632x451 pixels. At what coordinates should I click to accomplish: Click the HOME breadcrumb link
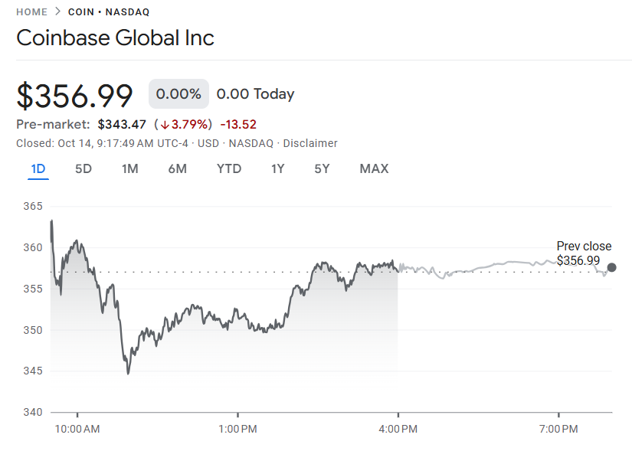[x=31, y=12]
